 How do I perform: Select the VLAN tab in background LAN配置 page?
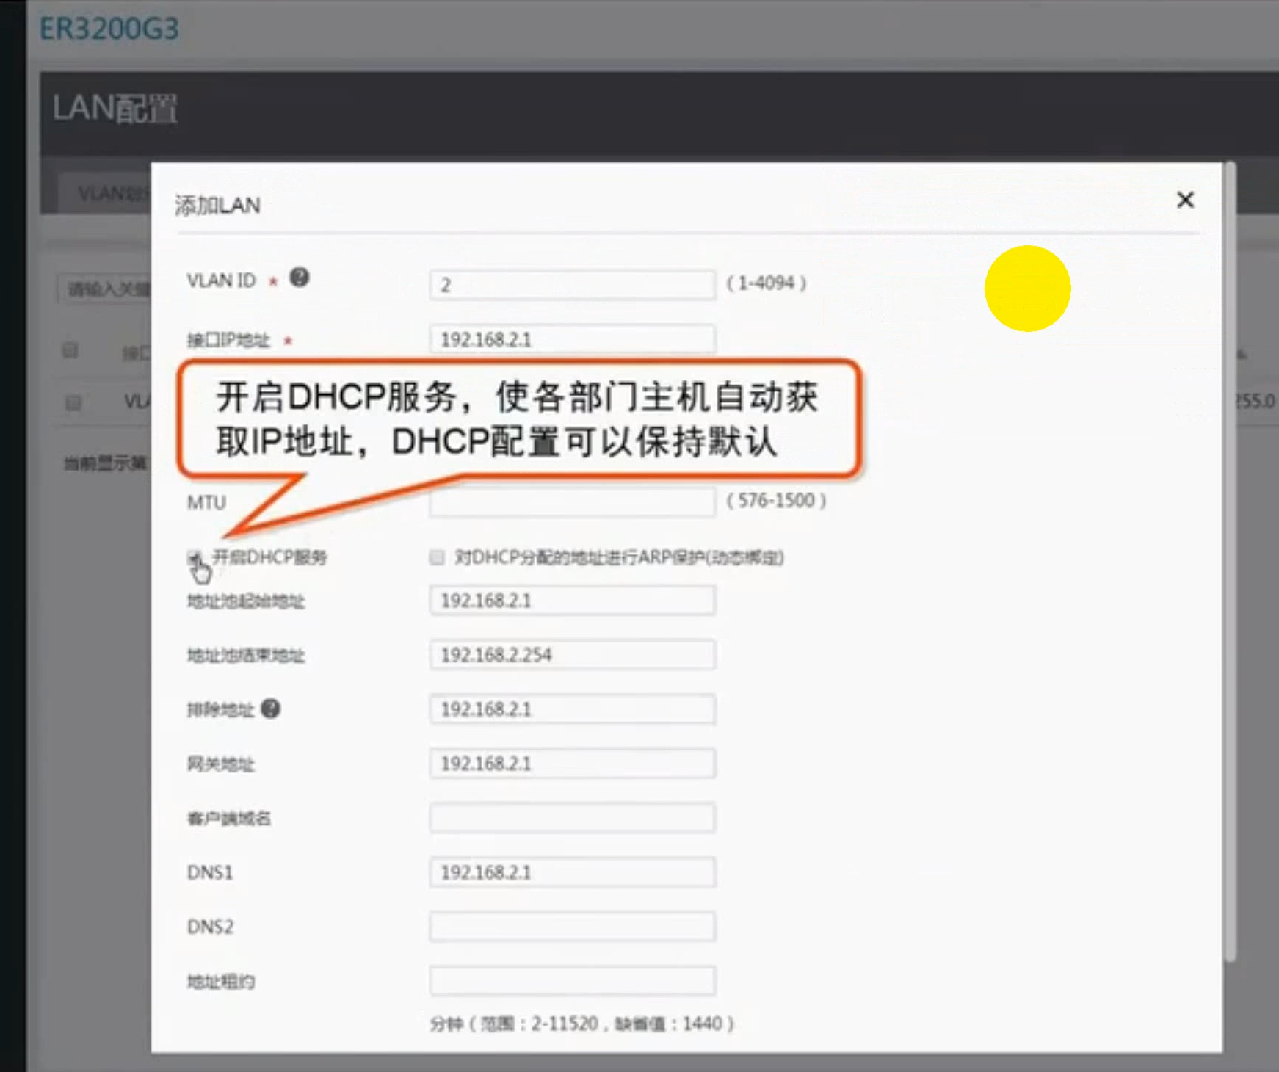[x=105, y=194]
